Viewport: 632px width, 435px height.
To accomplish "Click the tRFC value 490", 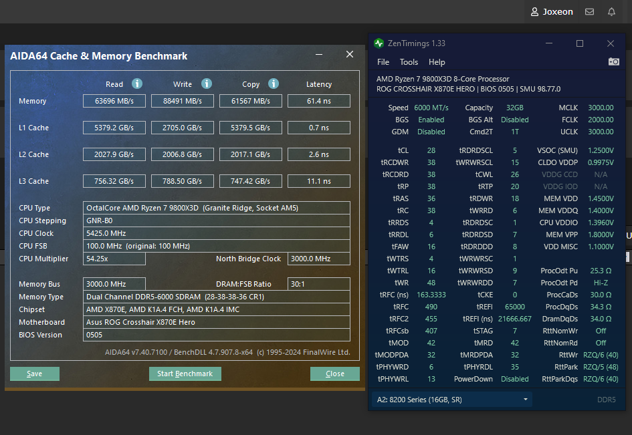I will (431, 307).
